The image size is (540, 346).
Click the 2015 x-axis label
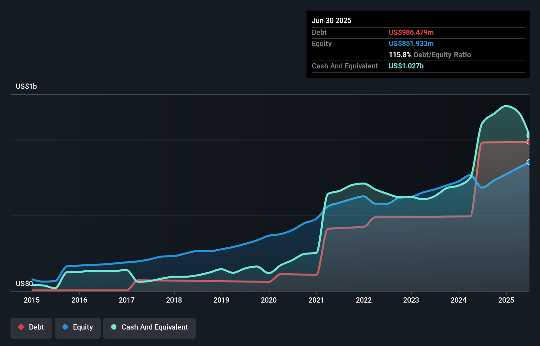32,300
